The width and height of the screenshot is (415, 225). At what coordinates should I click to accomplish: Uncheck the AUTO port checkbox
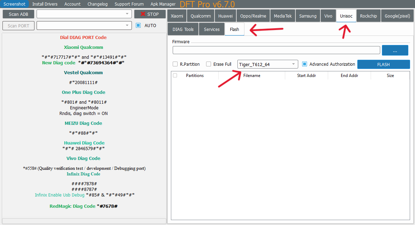point(138,25)
